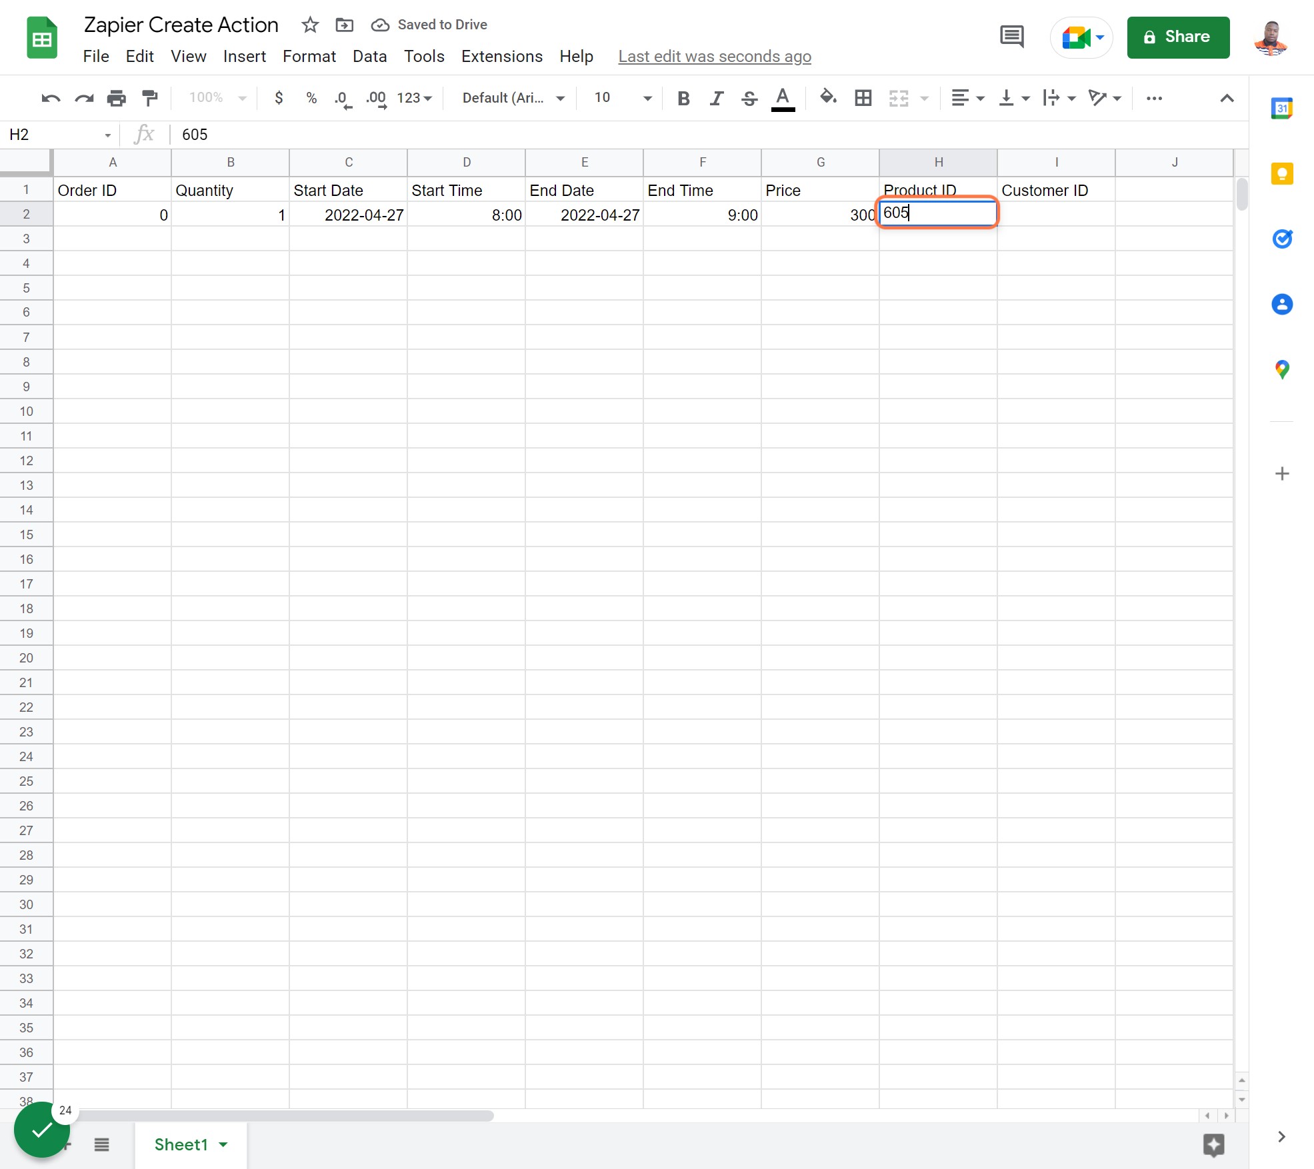The width and height of the screenshot is (1314, 1169).
Task: Open the Edit menu
Action: [140, 57]
